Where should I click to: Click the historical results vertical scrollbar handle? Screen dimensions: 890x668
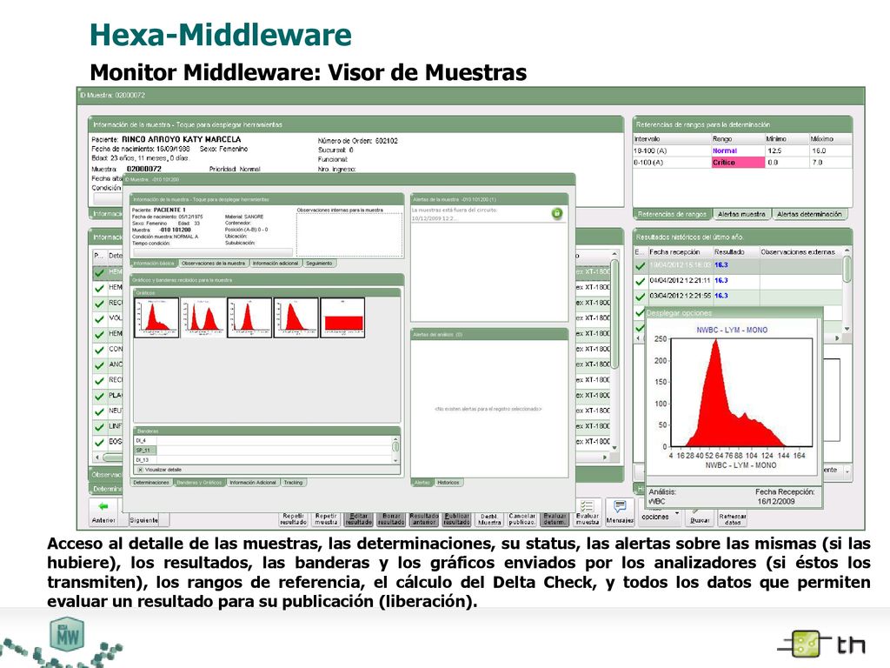click(x=847, y=269)
